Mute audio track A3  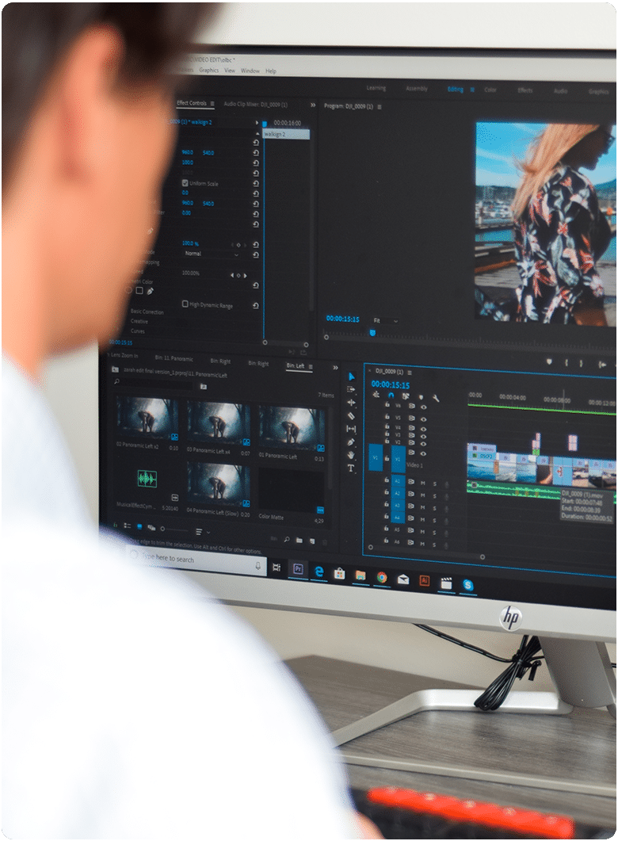[x=422, y=507]
